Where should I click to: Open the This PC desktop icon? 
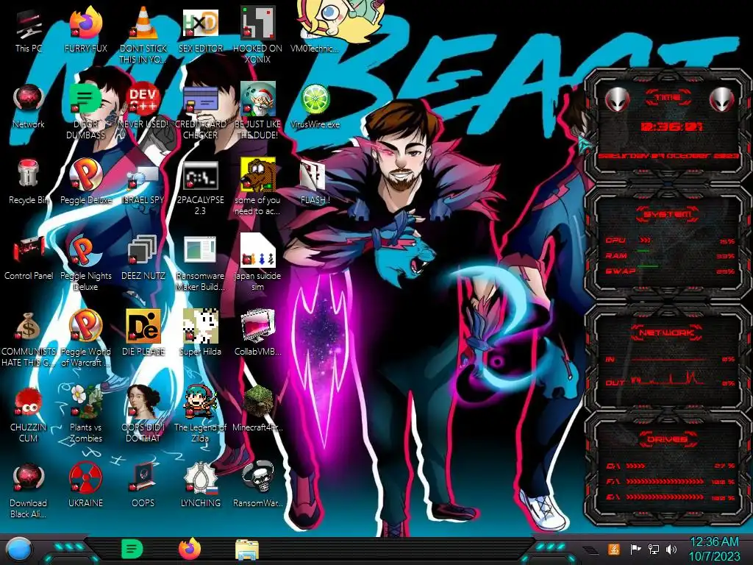29,25
